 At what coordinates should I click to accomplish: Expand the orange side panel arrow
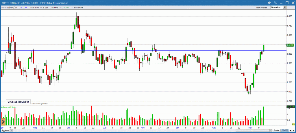click(x=3, y=122)
